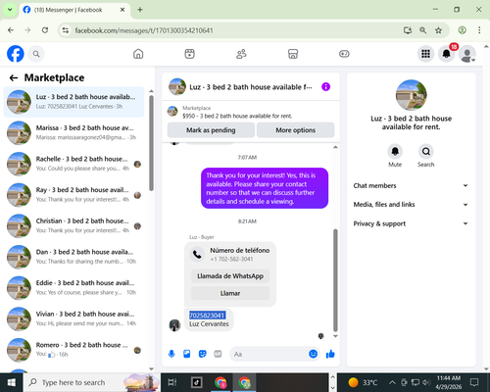Viewport: 490px width, 392px height.
Task: Open the TikTok app on taskbar
Action: coord(197,382)
